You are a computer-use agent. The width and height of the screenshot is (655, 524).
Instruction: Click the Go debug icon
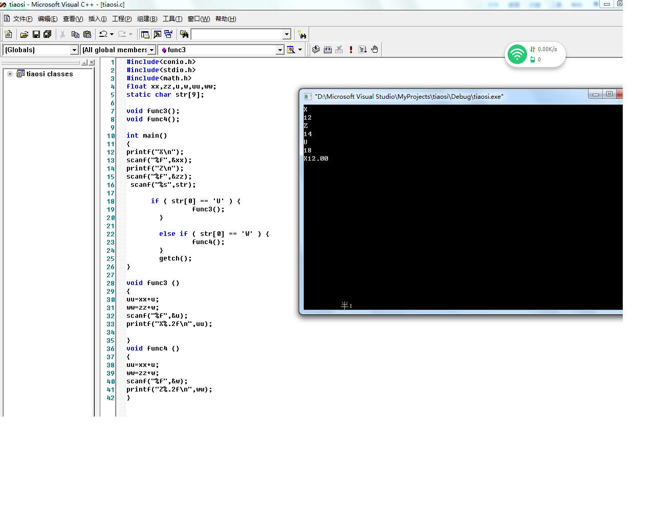[363, 50]
